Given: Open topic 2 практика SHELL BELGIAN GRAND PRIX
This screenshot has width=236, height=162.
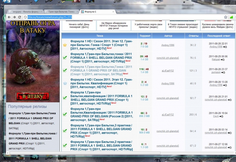Looking at the screenshot, I should (101, 146).
